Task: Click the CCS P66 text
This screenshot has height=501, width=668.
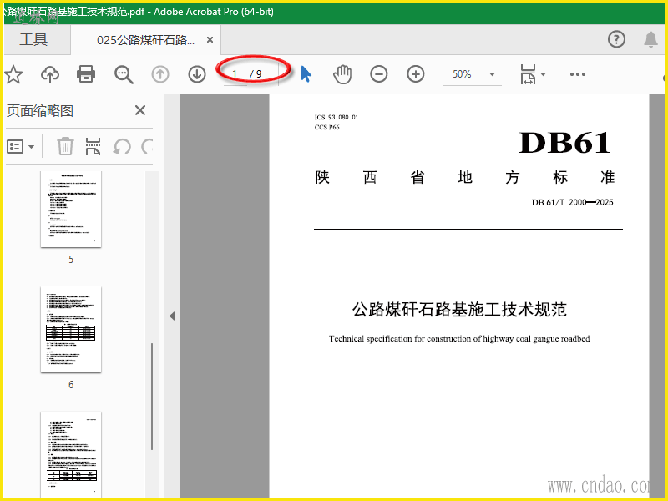Action: click(x=326, y=128)
